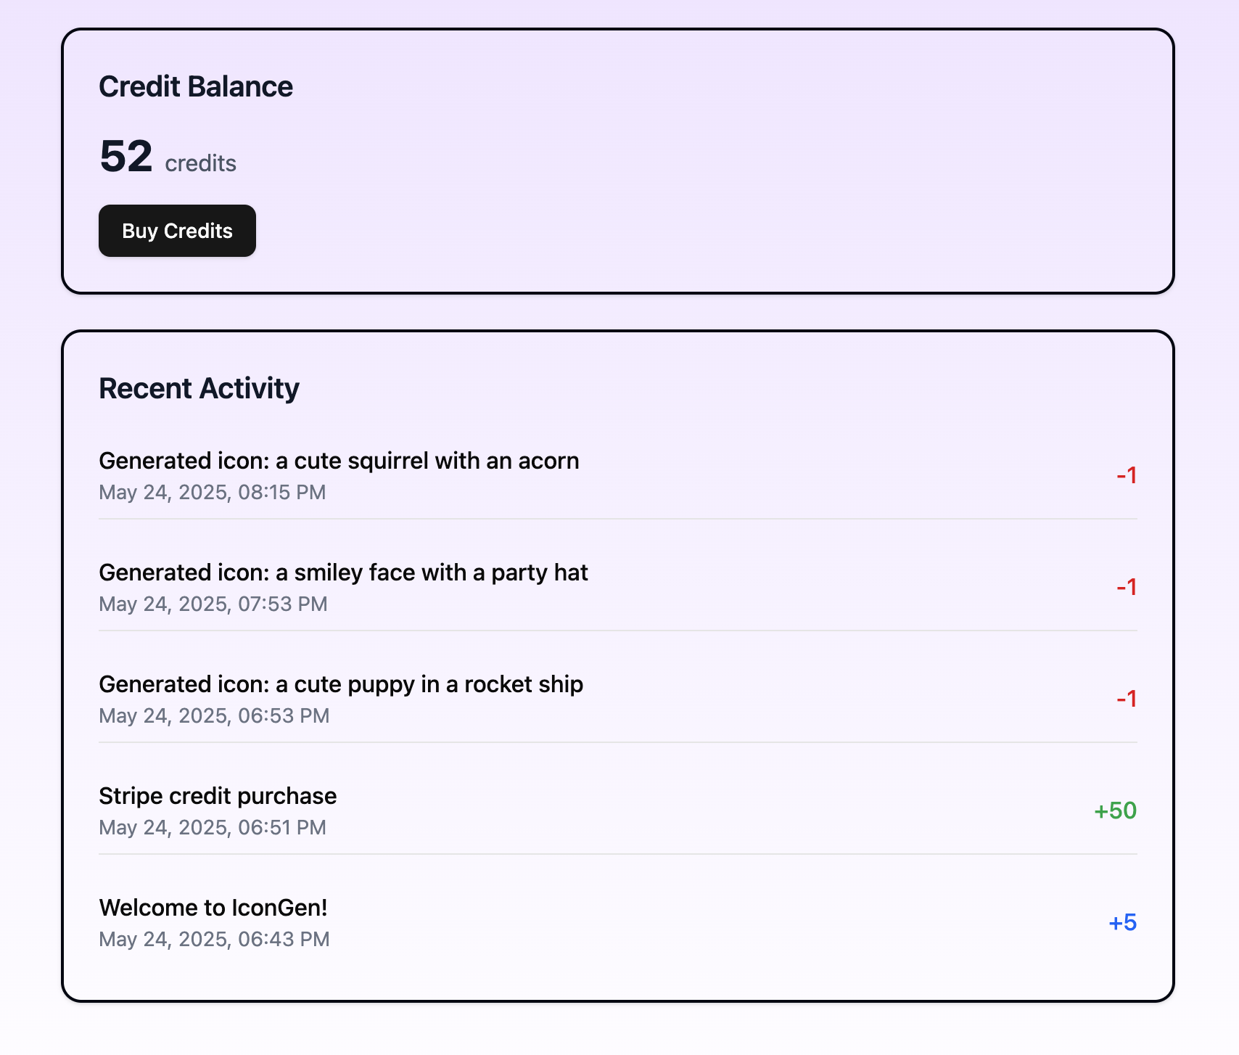
Task: Click the 08:15 PM timestamp
Action: (212, 493)
